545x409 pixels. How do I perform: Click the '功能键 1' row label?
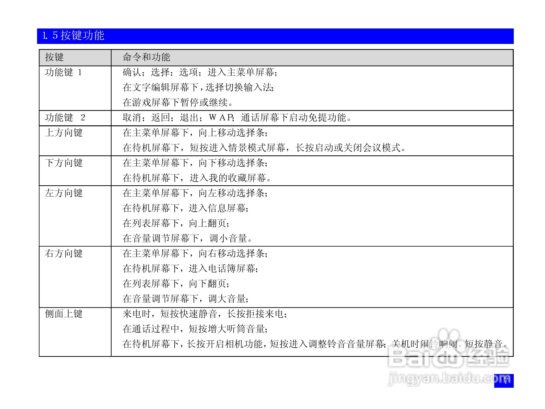[63, 72]
